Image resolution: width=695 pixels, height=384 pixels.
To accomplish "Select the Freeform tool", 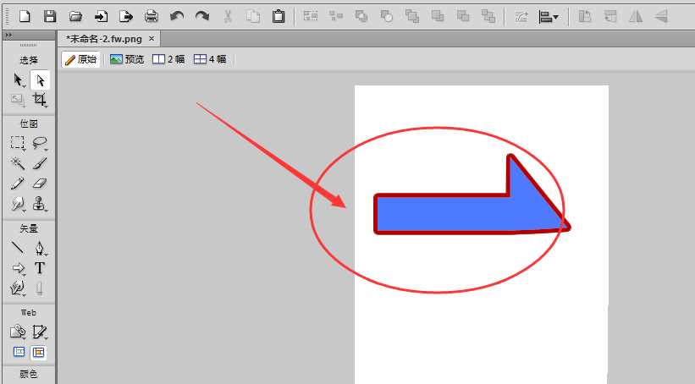I will click(18, 288).
